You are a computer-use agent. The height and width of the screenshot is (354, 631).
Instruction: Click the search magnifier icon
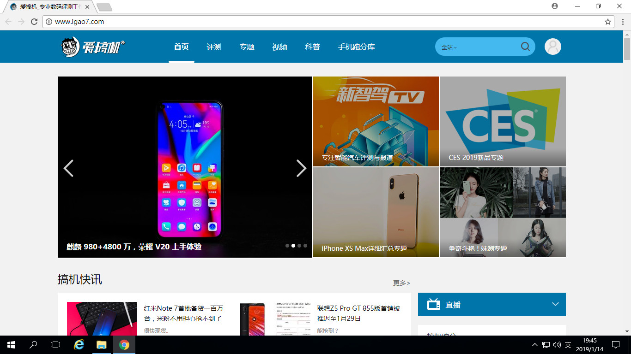[x=525, y=47]
